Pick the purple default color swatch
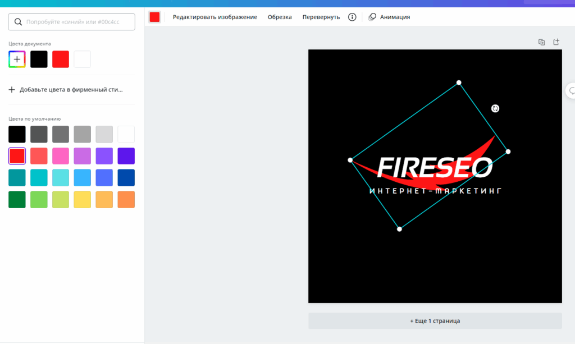Image resolution: width=575 pixels, height=344 pixels. pyautogui.click(x=104, y=155)
